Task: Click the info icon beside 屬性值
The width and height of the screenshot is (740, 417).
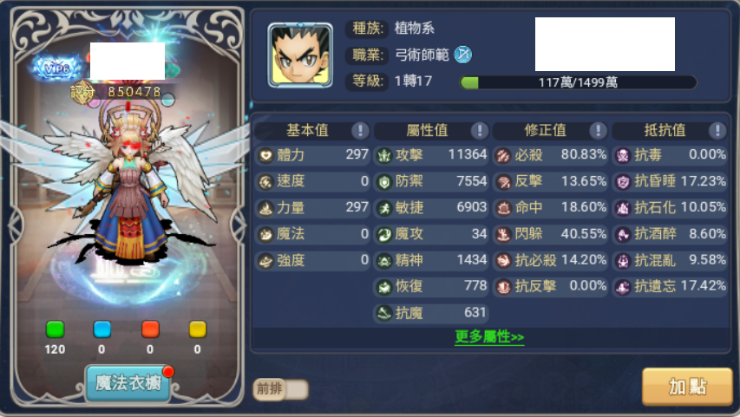Action: pos(480,131)
